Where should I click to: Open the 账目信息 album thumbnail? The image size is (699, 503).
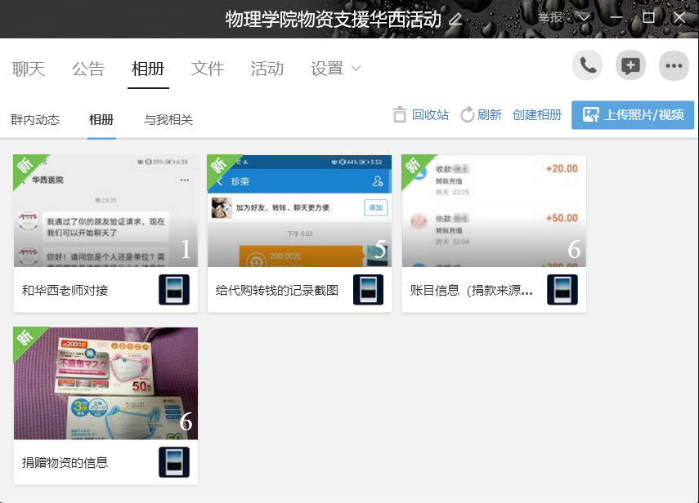click(494, 211)
